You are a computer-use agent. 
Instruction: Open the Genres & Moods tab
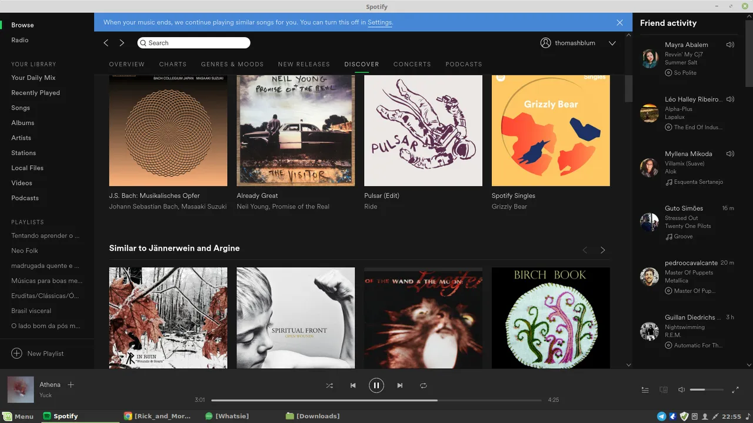[x=232, y=64]
